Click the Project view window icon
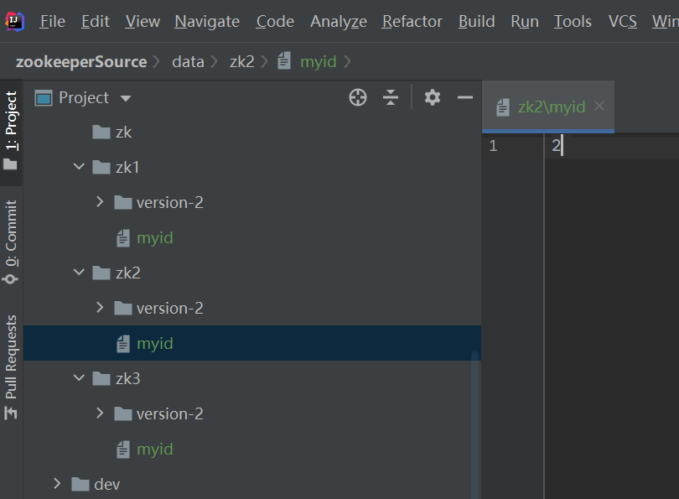The image size is (679, 499). [x=44, y=98]
